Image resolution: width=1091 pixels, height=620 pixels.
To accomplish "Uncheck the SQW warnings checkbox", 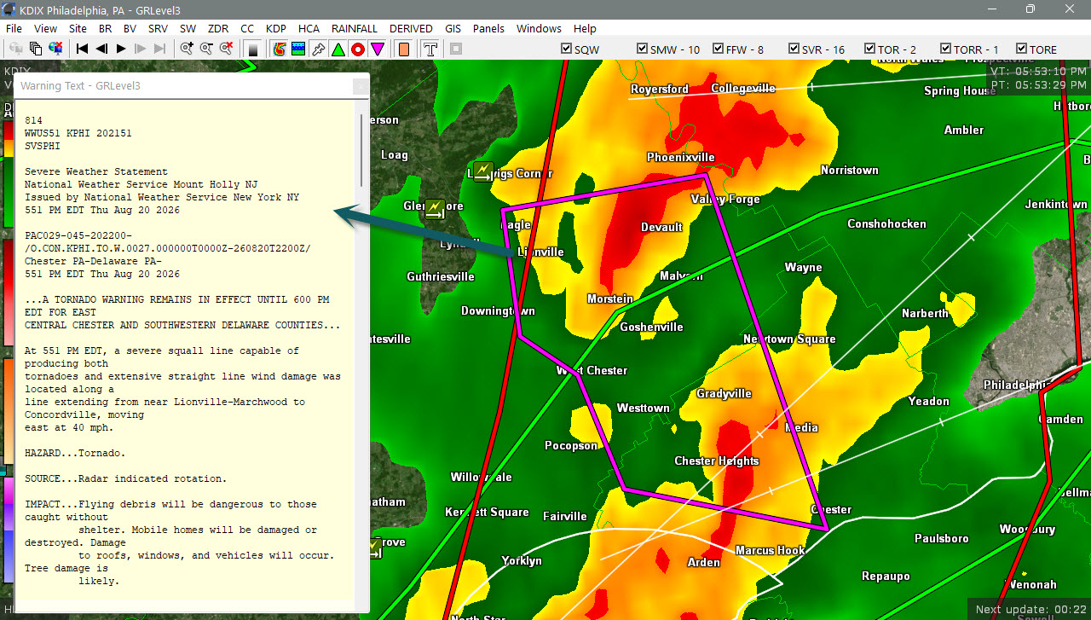I will point(566,49).
